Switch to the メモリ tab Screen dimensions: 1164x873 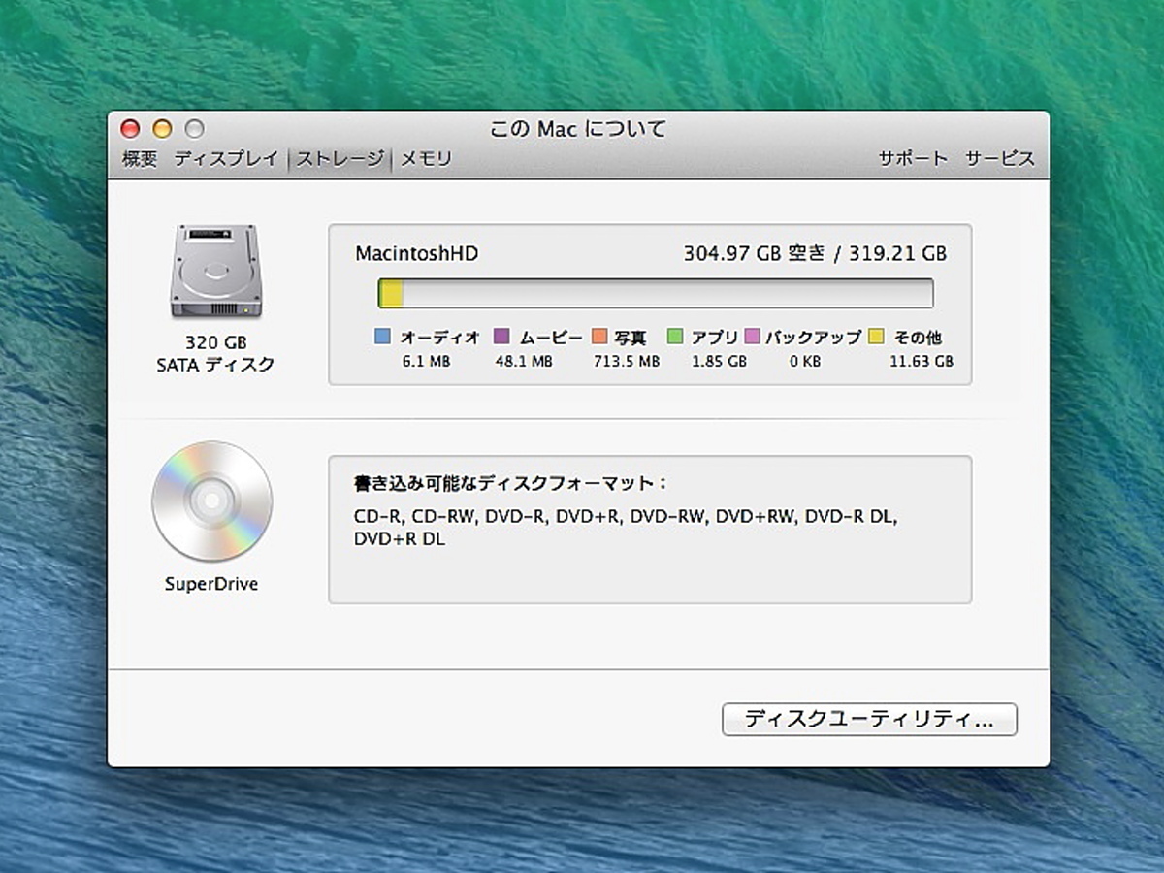(425, 158)
